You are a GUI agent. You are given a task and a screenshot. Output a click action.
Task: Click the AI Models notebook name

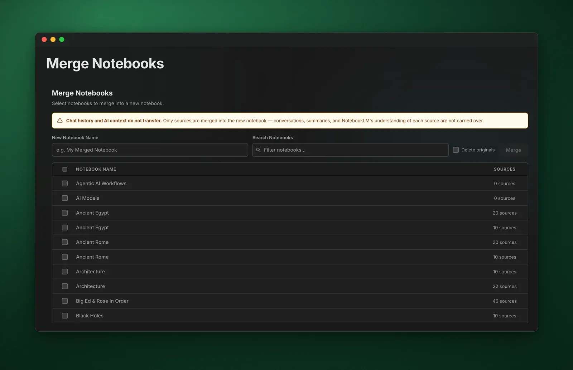coord(87,198)
